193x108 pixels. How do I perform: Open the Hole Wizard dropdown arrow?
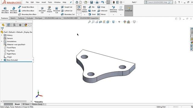(x=49, y=15)
